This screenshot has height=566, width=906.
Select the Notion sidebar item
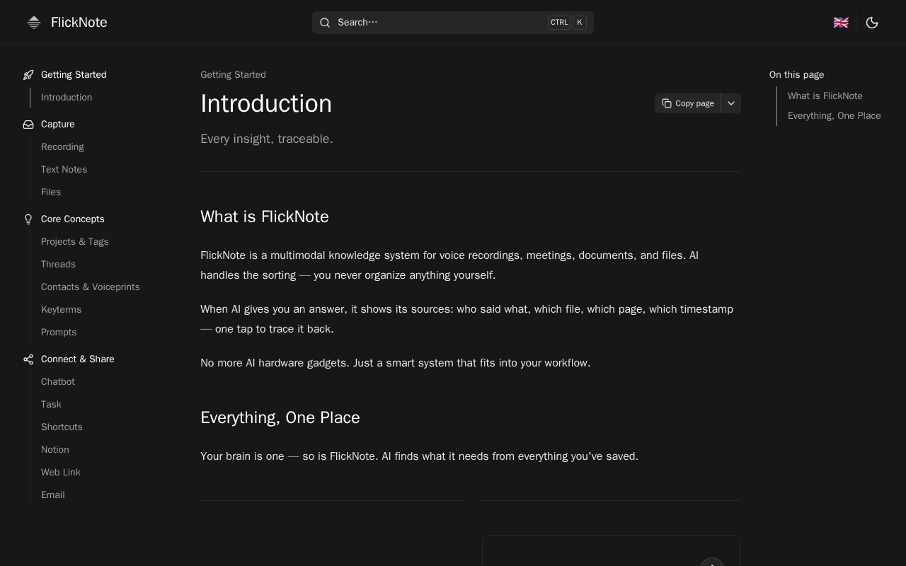[55, 450]
